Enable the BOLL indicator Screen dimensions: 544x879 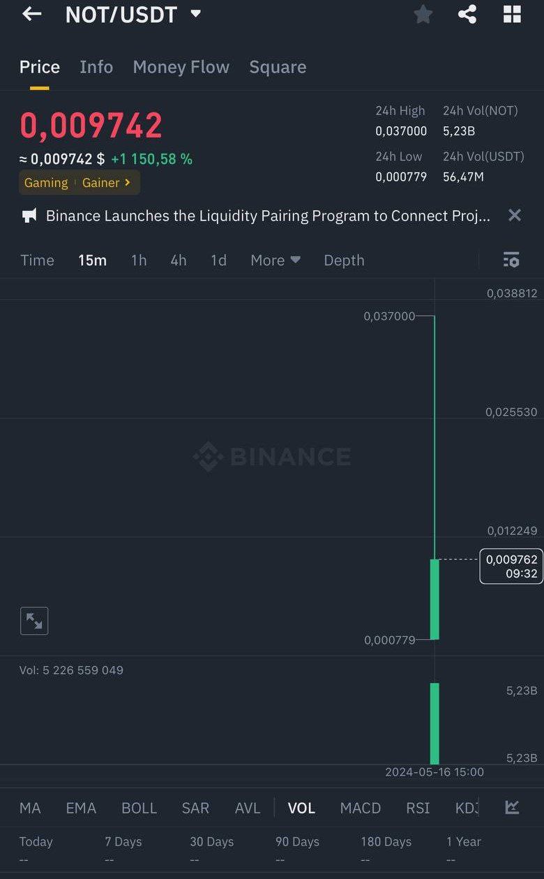(139, 808)
